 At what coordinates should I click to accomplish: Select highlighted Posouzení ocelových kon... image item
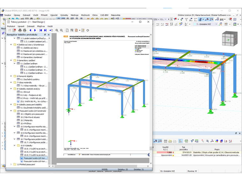click(34, 158)
